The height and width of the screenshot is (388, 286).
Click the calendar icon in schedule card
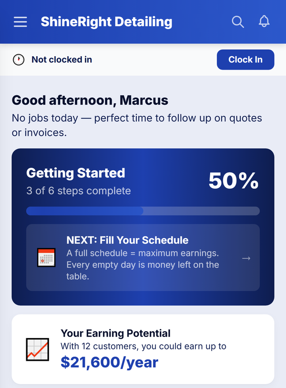pyautogui.click(x=46, y=258)
